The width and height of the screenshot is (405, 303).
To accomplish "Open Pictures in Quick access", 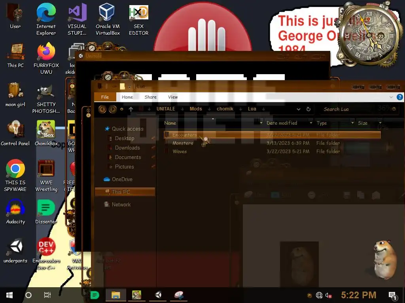I will [x=125, y=167].
